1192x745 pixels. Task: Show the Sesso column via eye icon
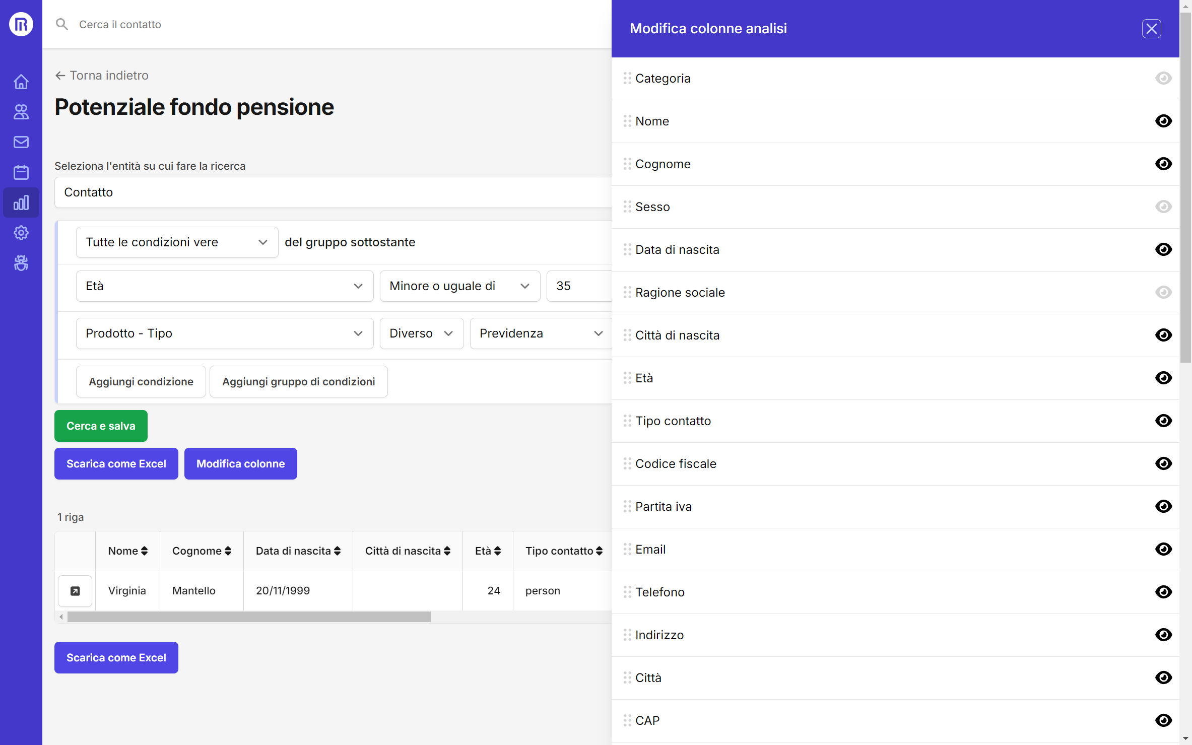[x=1163, y=207]
